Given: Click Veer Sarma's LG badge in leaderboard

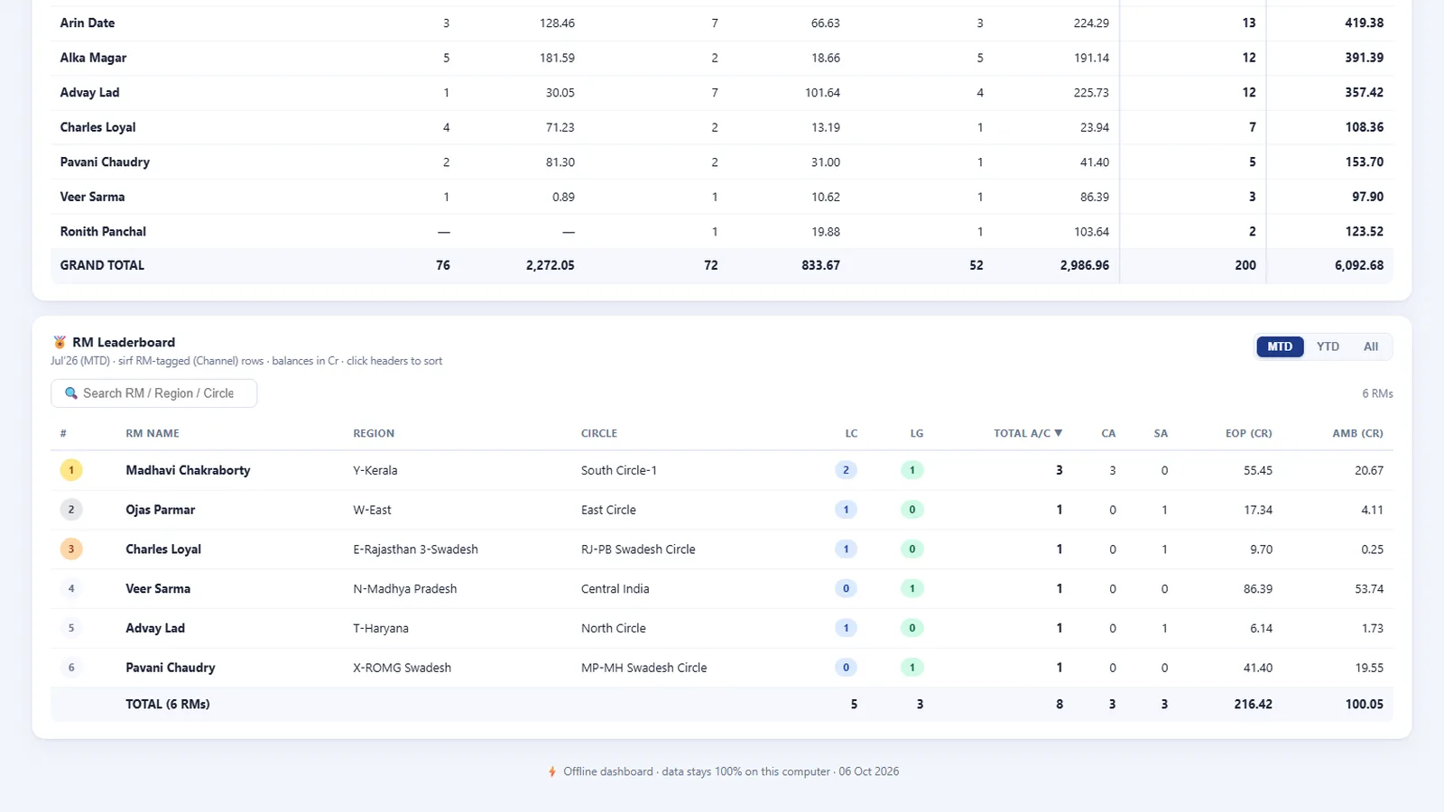Looking at the screenshot, I should 912,588.
